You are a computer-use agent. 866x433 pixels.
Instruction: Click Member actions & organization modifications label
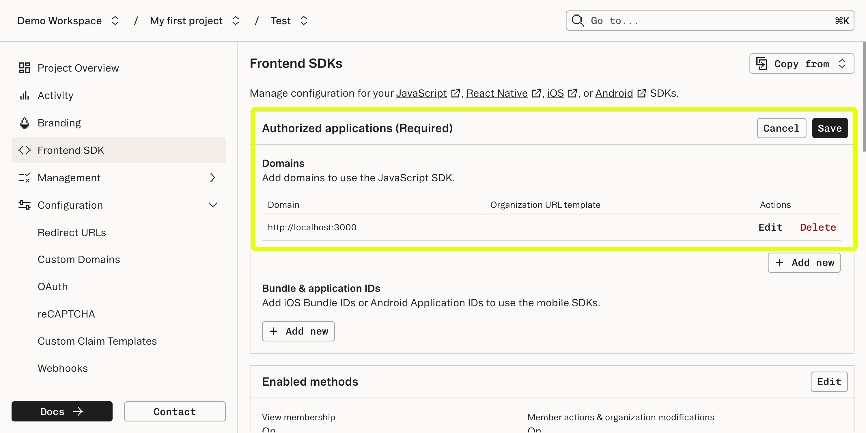[x=621, y=417]
